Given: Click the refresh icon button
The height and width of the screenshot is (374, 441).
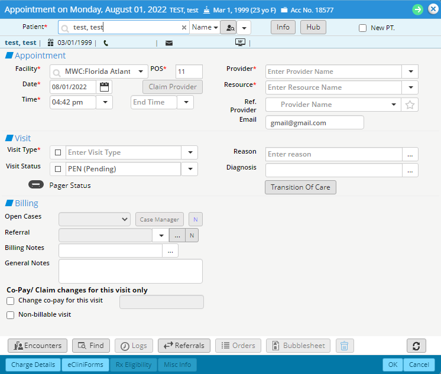Looking at the screenshot, I should pyautogui.click(x=416, y=346).
